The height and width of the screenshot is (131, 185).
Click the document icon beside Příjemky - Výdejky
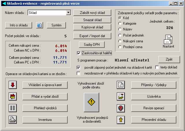click(x=121, y=85)
